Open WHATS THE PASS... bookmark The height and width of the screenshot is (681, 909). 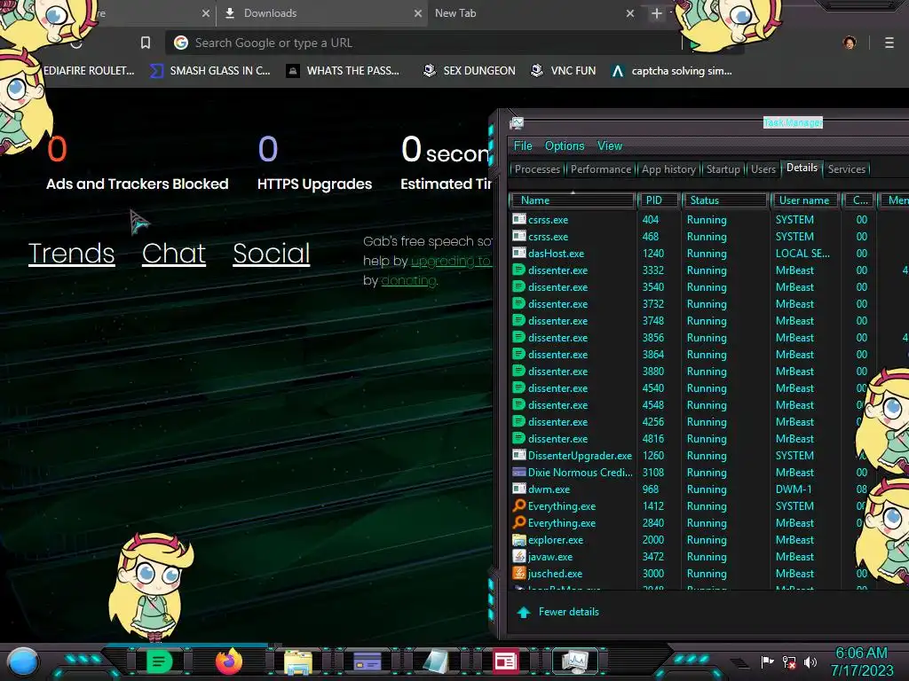click(x=344, y=71)
